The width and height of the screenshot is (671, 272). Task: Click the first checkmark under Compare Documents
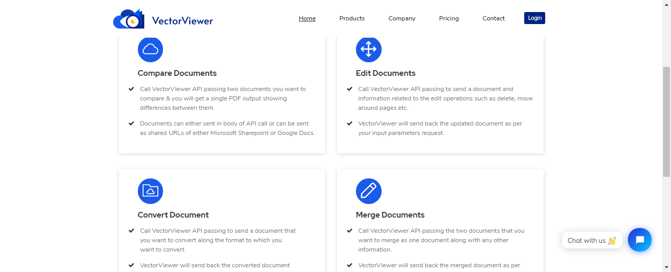131,89
